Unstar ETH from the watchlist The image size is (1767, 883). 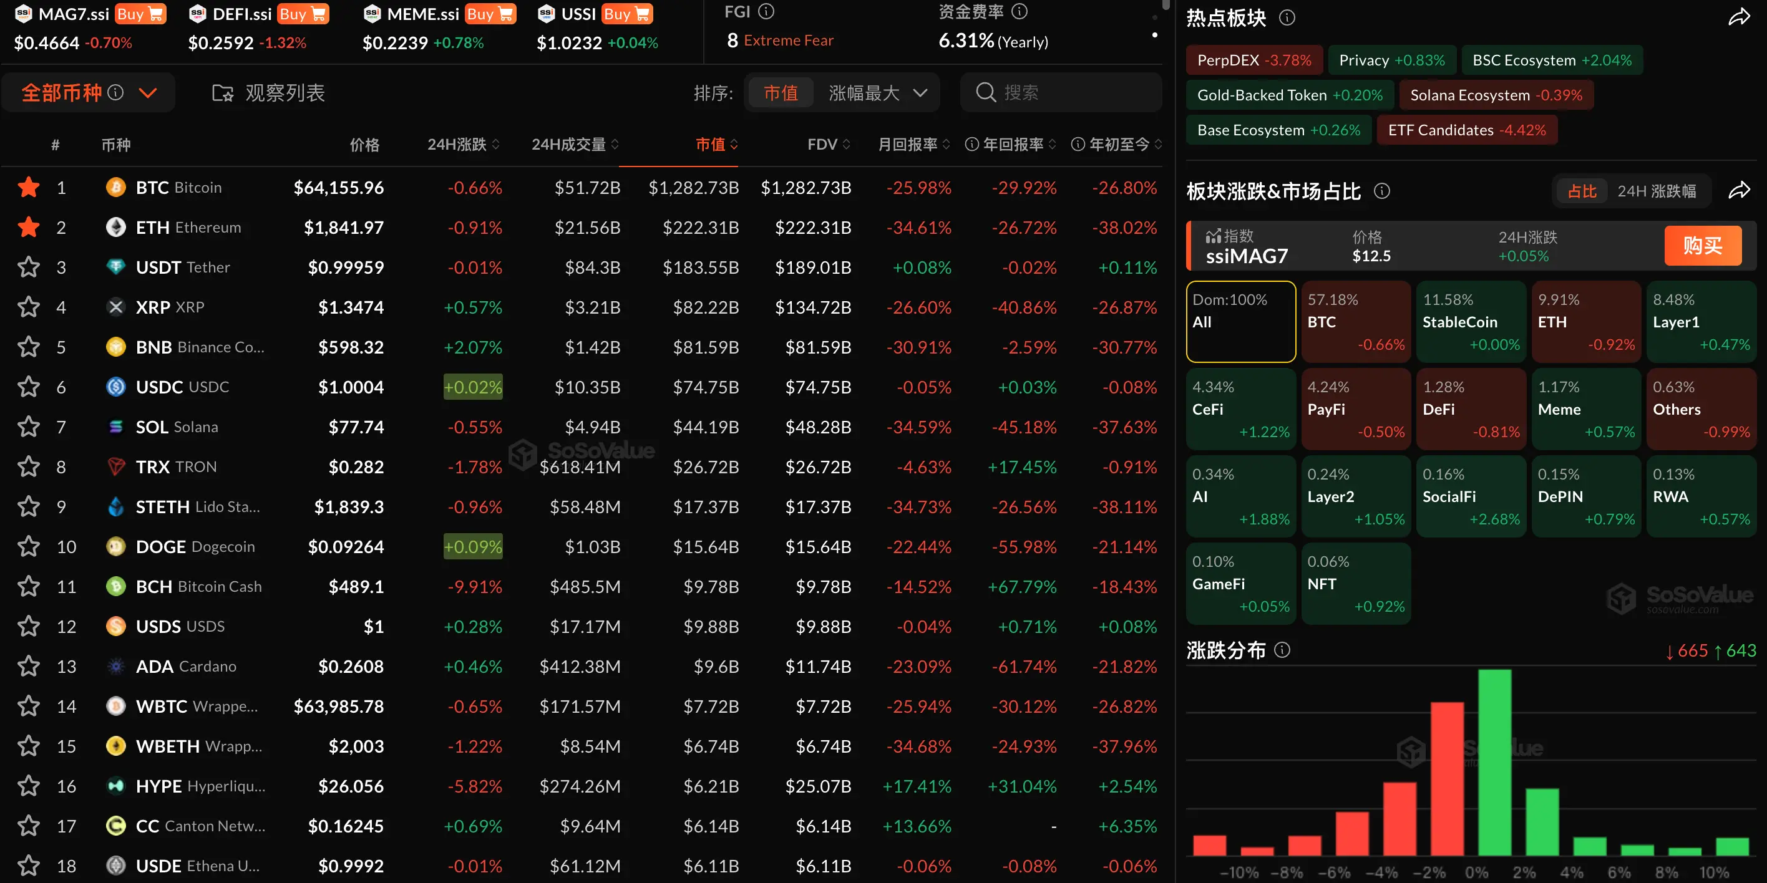click(x=29, y=227)
